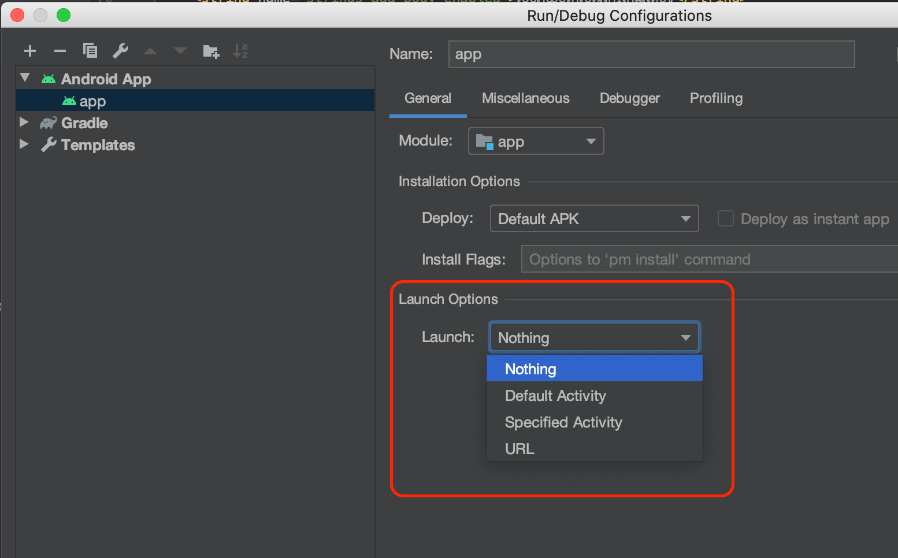Enable Deploy as instant app
This screenshot has width=898, height=558.
(726, 218)
